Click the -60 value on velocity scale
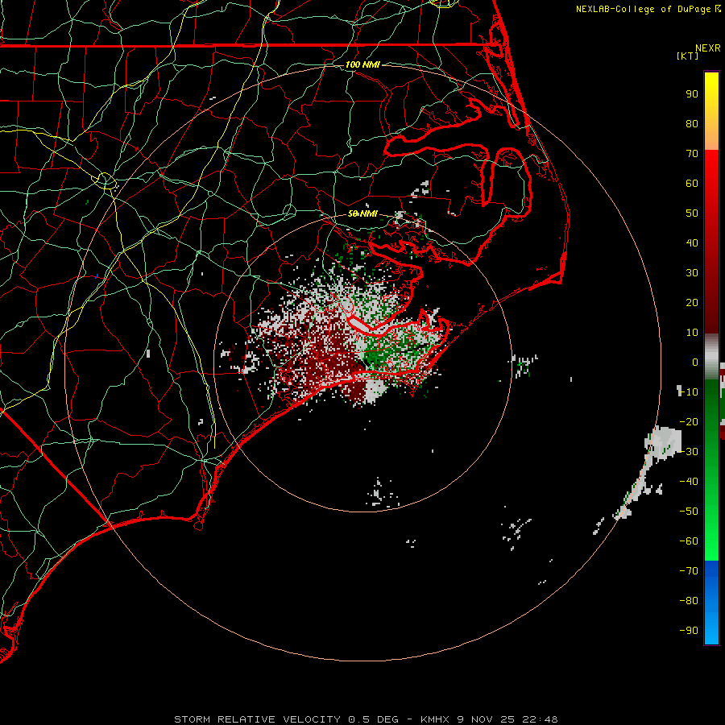 point(689,541)
